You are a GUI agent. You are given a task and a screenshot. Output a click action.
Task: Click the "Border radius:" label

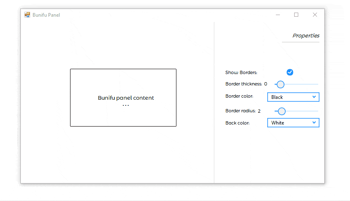point(240,111)
